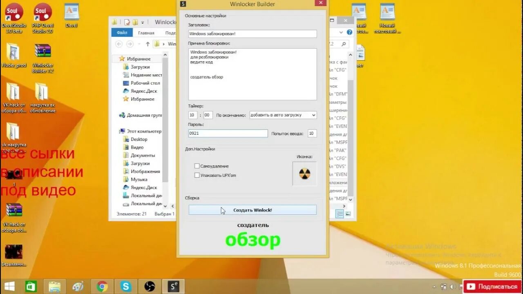Switch Explorer to large icons view

(348, 214)
